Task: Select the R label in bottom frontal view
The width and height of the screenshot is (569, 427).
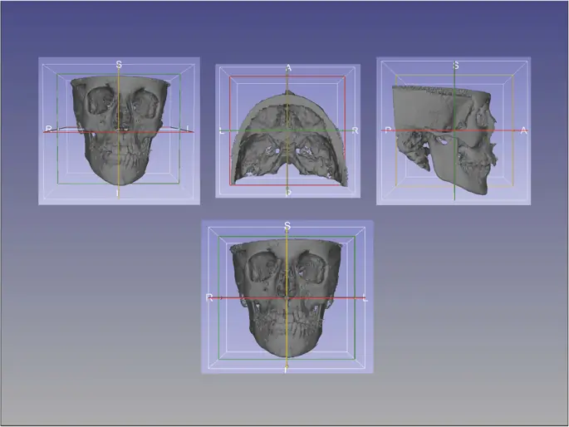Action: pyautogui.click(x=210, y=297)
